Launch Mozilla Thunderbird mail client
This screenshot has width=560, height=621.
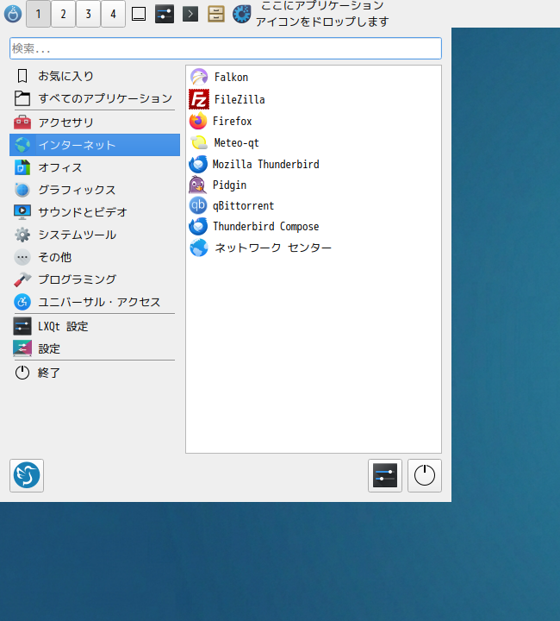coord(314,164)
